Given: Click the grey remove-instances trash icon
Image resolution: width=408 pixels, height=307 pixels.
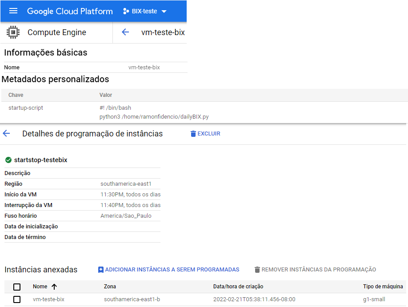Looking at the screenshot, I should [x=257, y=270].
